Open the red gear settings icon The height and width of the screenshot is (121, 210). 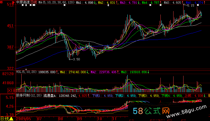tap(1, 2)
